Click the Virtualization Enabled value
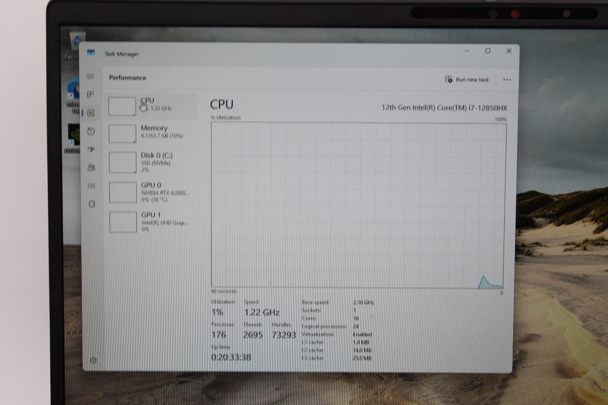 pos(362,334)
